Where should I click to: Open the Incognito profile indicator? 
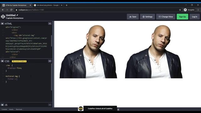(189, 10)
